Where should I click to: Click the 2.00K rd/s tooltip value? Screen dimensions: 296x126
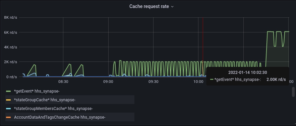276,80
